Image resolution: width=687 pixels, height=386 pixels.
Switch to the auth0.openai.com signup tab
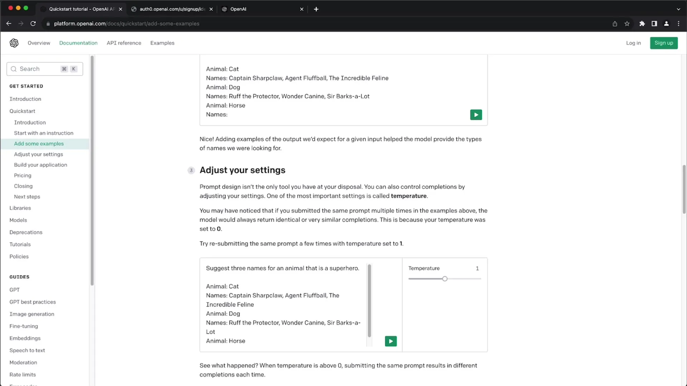[172, 9]
